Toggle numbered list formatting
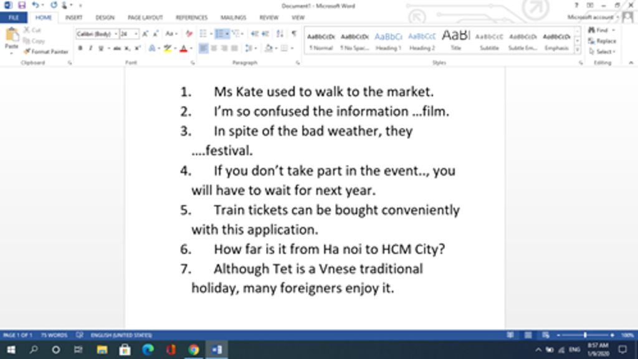The image size is (638, 359). (219, 34)
